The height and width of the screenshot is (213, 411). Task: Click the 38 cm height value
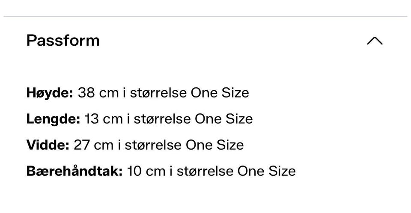(x=98, y=93)
